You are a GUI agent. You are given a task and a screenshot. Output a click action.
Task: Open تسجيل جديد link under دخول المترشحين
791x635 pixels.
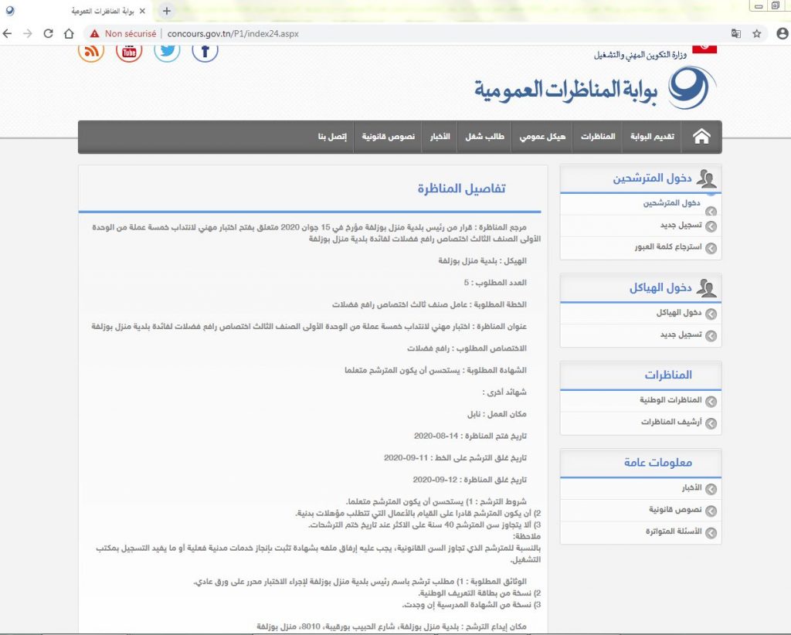[x=681, y=225]
